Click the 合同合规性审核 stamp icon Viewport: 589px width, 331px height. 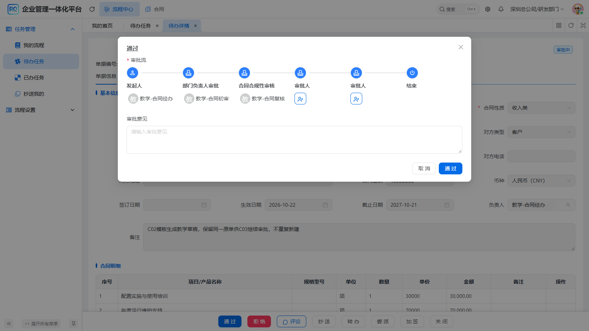(x=244, y=73)
